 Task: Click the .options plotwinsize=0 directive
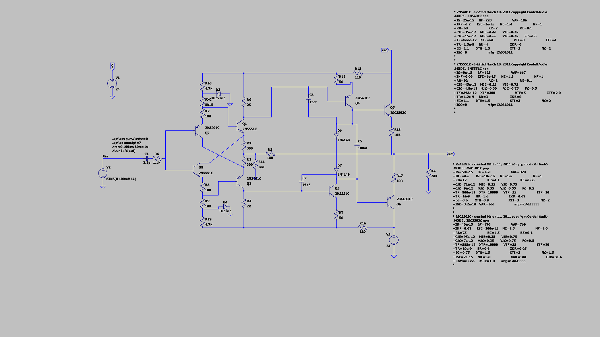pyautogui.click(x=130, y=139)
